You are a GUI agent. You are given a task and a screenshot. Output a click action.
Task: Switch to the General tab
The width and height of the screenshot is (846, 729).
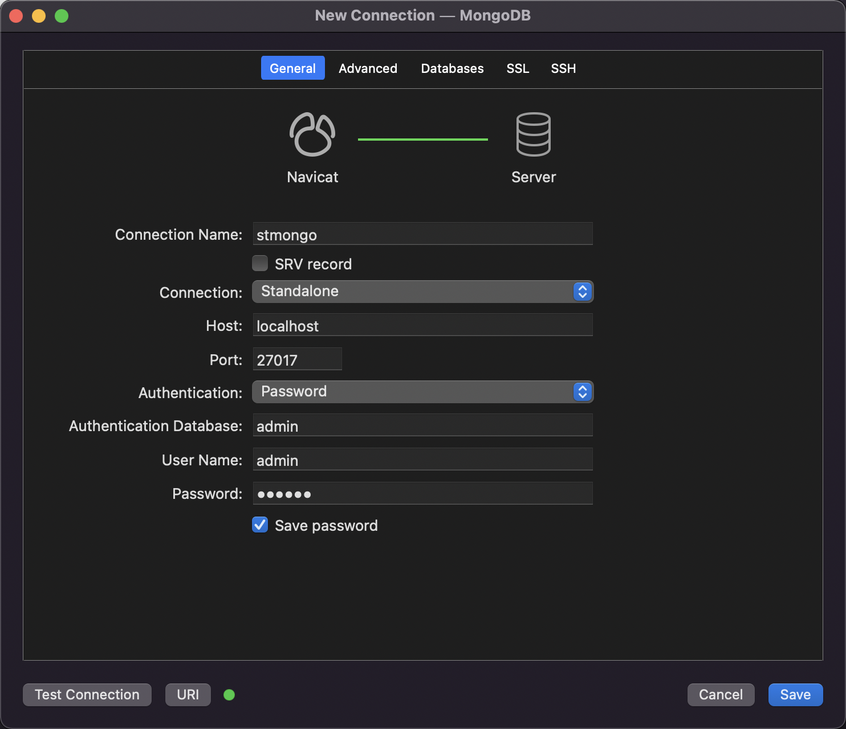click(293, 68)
